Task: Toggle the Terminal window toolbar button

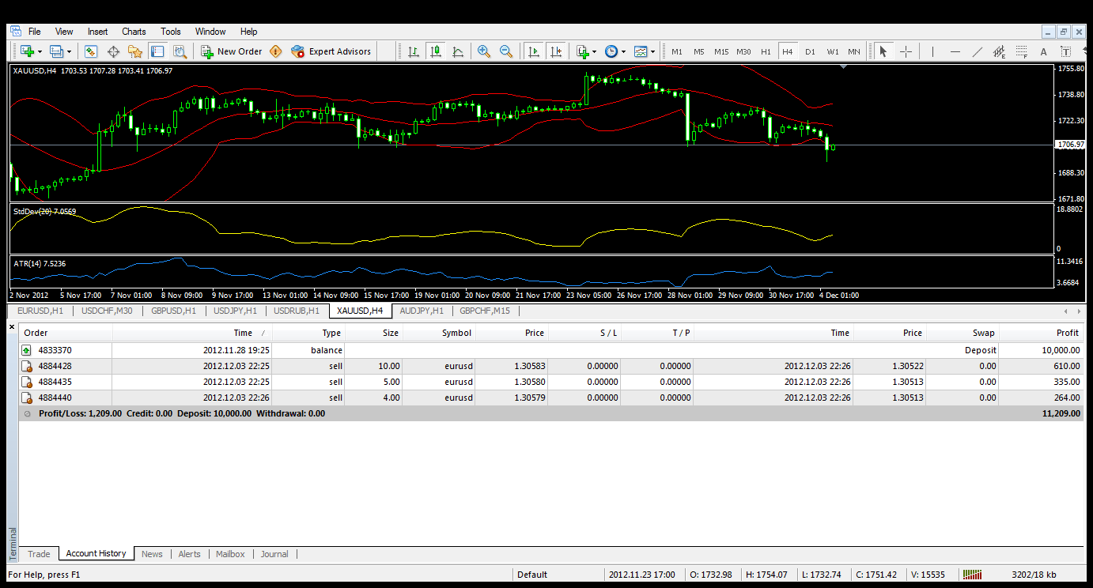Action: point(157,51)
